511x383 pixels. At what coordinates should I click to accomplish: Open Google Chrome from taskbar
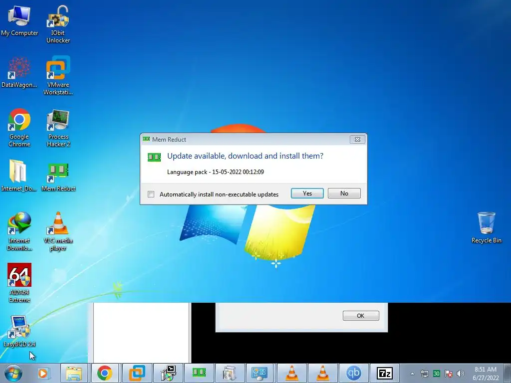tap(105, 373)
